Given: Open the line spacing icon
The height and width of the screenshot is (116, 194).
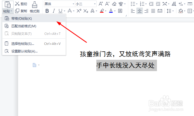Looking at the screenshot, I should coord(169,11).
